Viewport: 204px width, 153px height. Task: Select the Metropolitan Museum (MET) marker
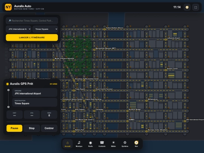pos(94,49)
